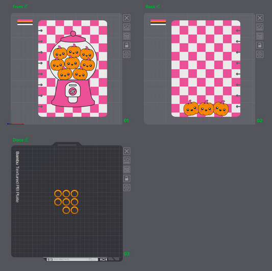Select the Front plate name label
The image size is (272, 271).
coord(18,7)
